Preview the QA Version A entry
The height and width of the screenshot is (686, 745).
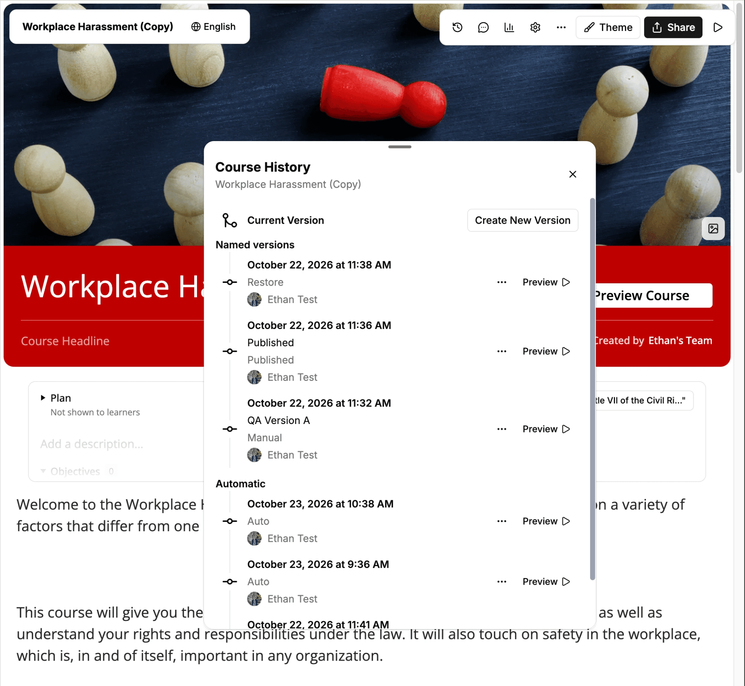coord(546,429)
